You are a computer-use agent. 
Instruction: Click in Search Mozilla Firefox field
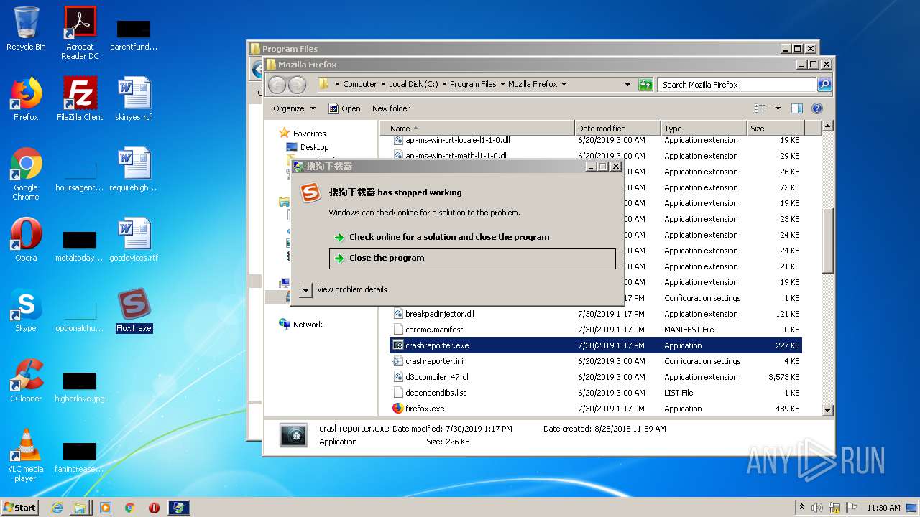(737, 85)
